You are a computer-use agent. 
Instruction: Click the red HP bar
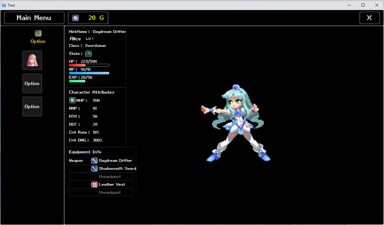coord(89,65)
